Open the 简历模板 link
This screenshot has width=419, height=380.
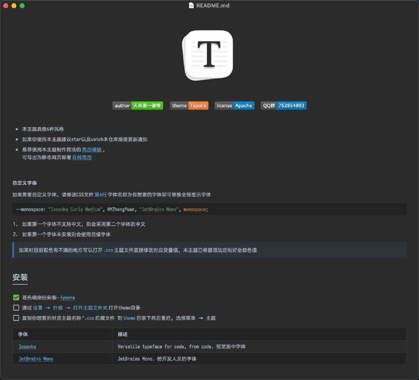click(92, 150)
